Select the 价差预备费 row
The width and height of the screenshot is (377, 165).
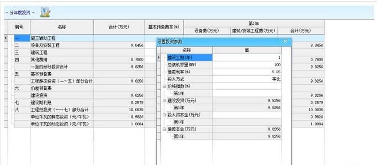[62, 88]
